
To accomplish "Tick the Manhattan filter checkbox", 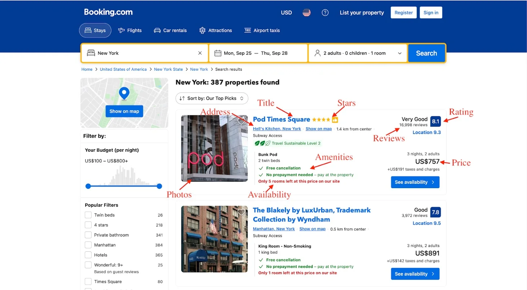I will click(88, 245).
